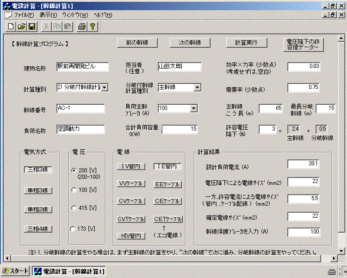Select the 415 [V] voltage option
This screenshot has width=347, height=278.
tap(74, 208)
